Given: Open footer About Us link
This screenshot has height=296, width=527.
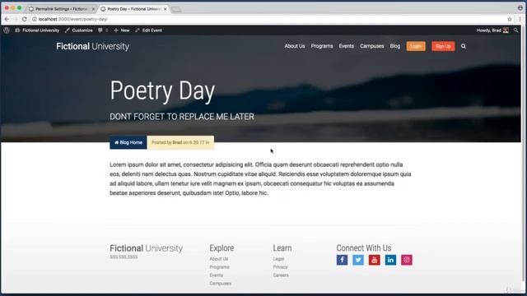Looking at the screenshot, I should click(x=219, y=259).
